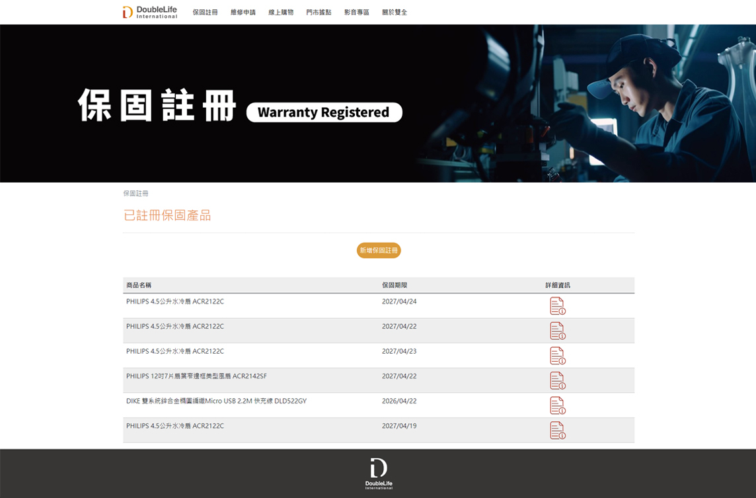Click the PHILIPS 12吋 ACR2142SF product name
Image resolution: width=756 pixels, height=498 pixels.
tap(196, 376)
